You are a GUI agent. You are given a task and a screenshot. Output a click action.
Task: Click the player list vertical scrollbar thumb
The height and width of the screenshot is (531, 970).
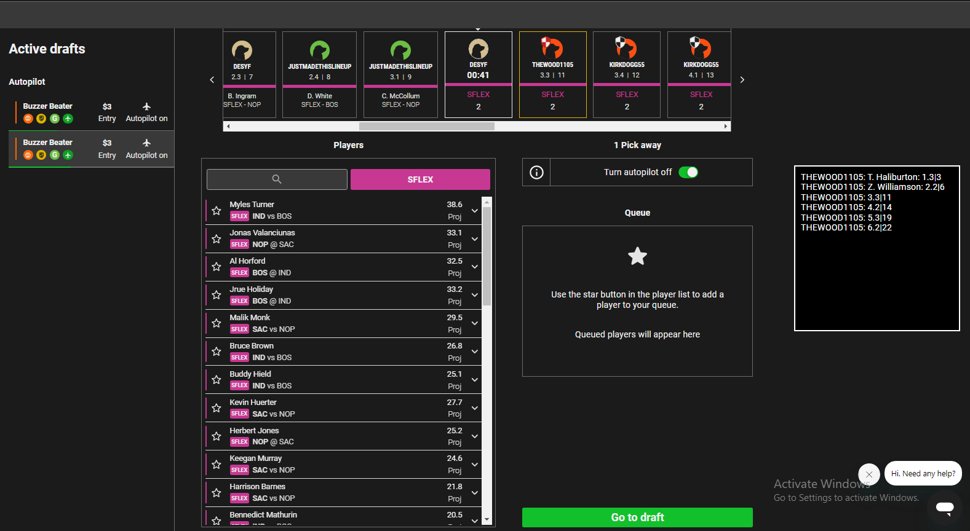tap(487, 256)
